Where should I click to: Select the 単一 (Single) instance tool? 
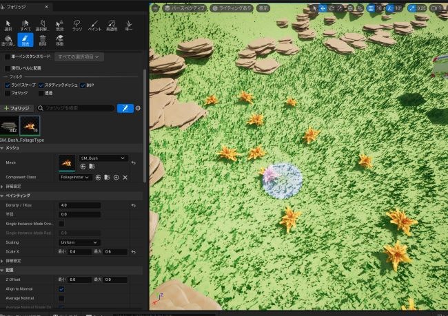[129, 25]
